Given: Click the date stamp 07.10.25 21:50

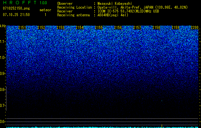Looking at the screenshot, I should pyautogui.click(x=16, y=15).
